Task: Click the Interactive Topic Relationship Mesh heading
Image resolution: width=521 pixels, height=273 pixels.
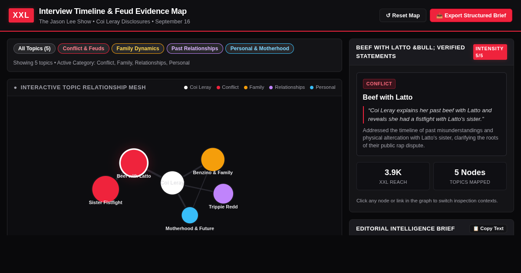Action: pos(83,88)
